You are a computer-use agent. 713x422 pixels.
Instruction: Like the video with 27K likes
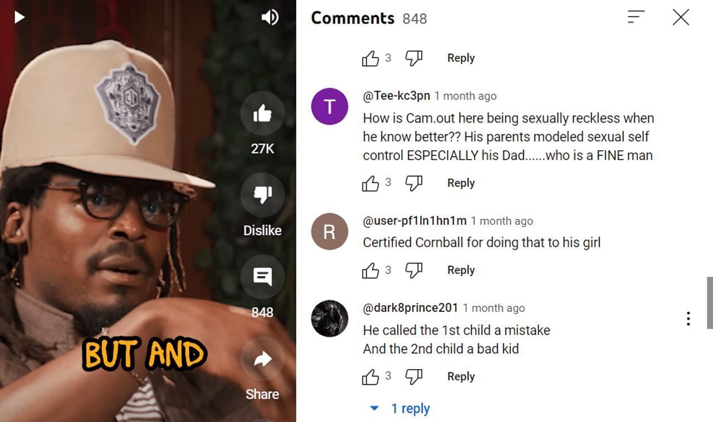262,114
